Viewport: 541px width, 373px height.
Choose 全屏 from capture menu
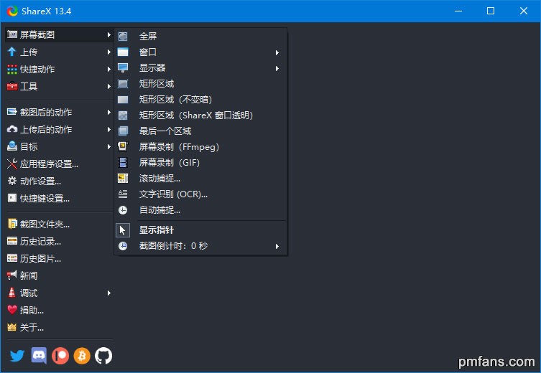200,36
